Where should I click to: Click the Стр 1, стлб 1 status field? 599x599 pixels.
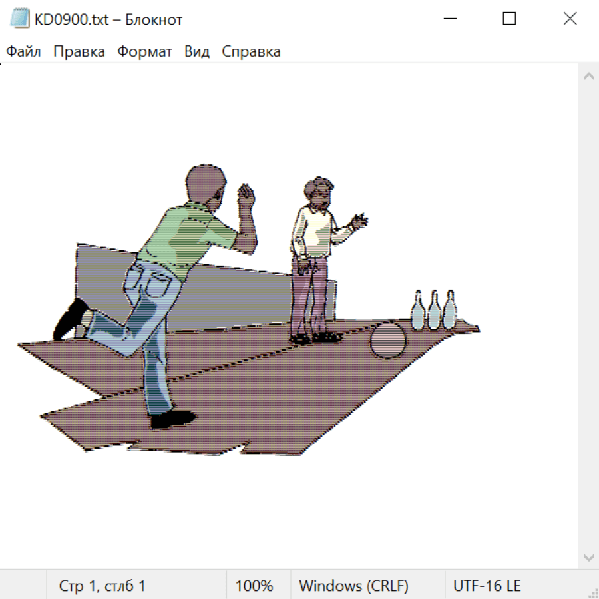[x=102, y=586]
